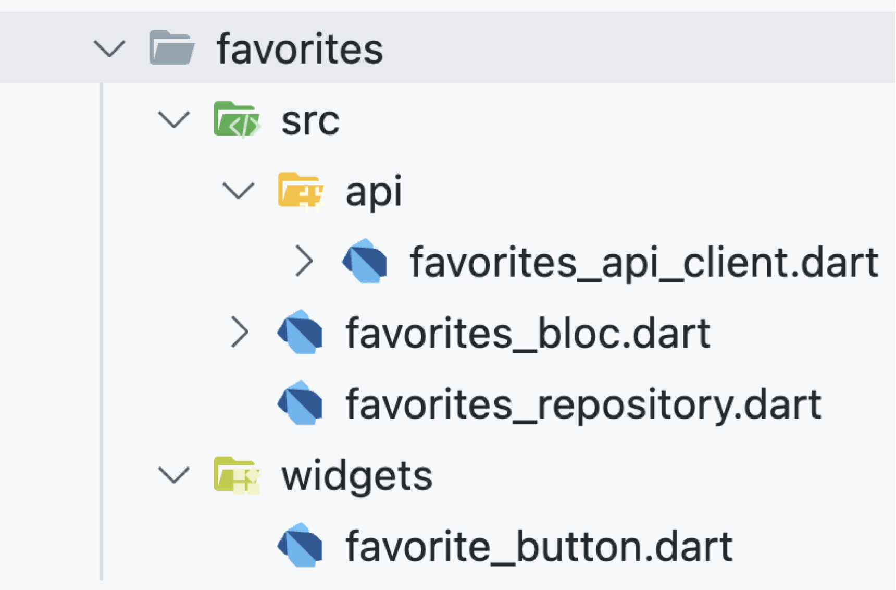Click the favorites_api_client.dart Dart file icon
Viewport: 896px width, 590px height.
[x=365, y=261]
